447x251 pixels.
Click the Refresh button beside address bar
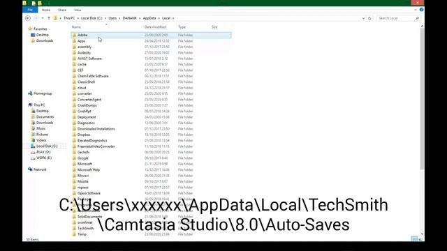(369, 18)
